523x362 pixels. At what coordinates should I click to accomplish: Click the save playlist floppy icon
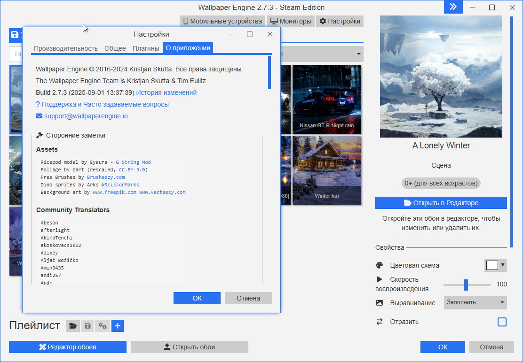pyautogui.click(x=87, y=326)
